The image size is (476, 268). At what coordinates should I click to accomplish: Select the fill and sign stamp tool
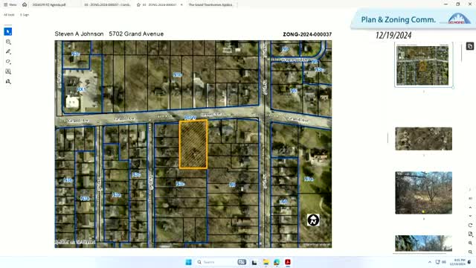tap(8, 82)
